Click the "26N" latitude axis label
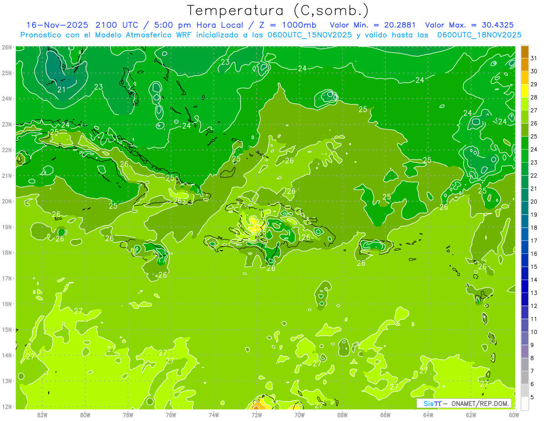 pyautogui.click(x=7, y=47)
